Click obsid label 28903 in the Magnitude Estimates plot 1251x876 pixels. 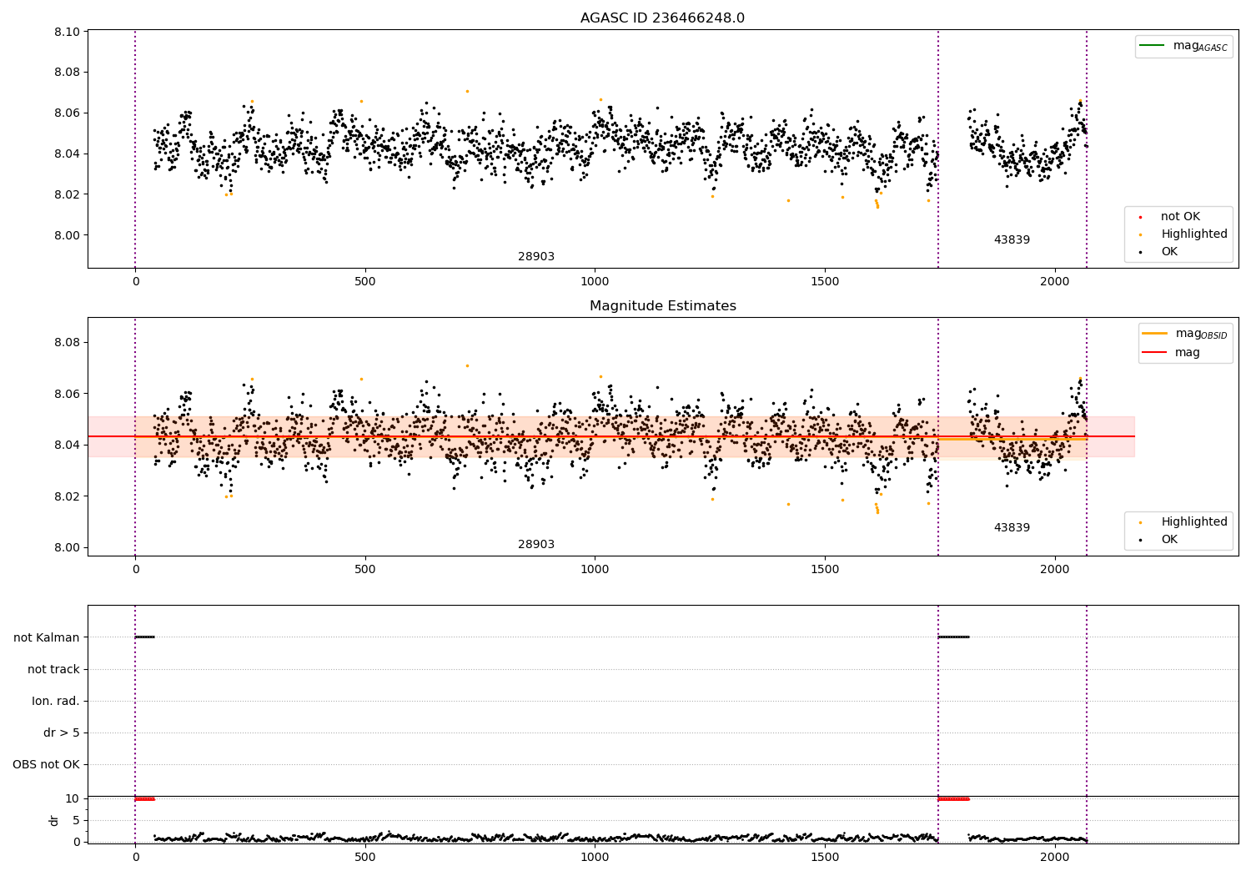(x=536, y=545)
